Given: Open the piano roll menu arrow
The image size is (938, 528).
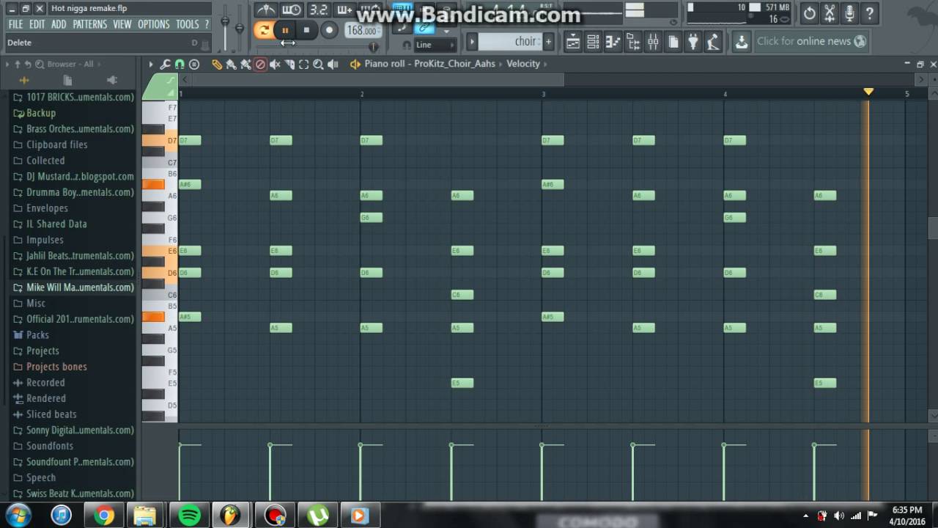Looking at the screenshot, I should tap(151, 65).
